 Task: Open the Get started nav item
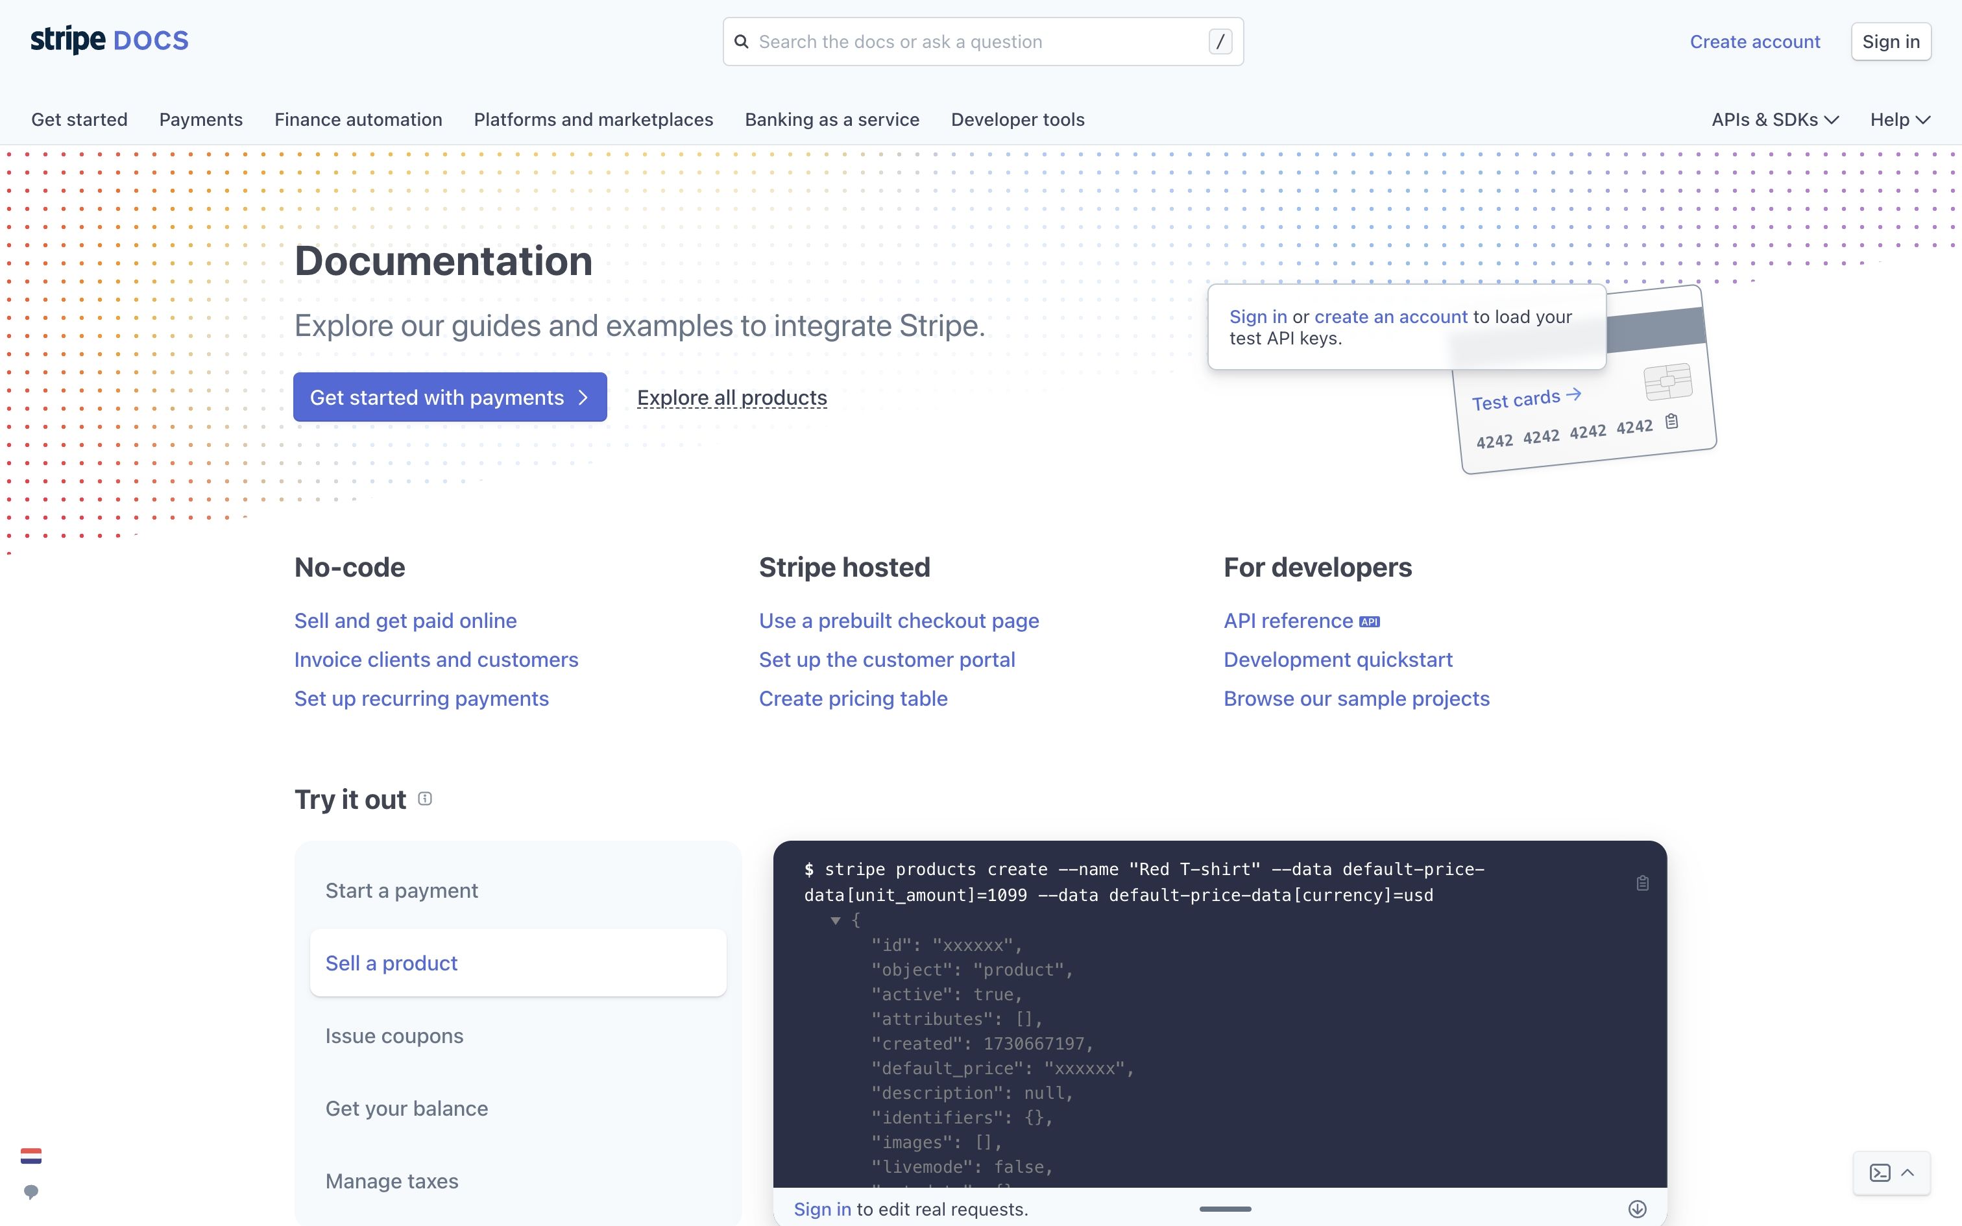tap(79, 119)
